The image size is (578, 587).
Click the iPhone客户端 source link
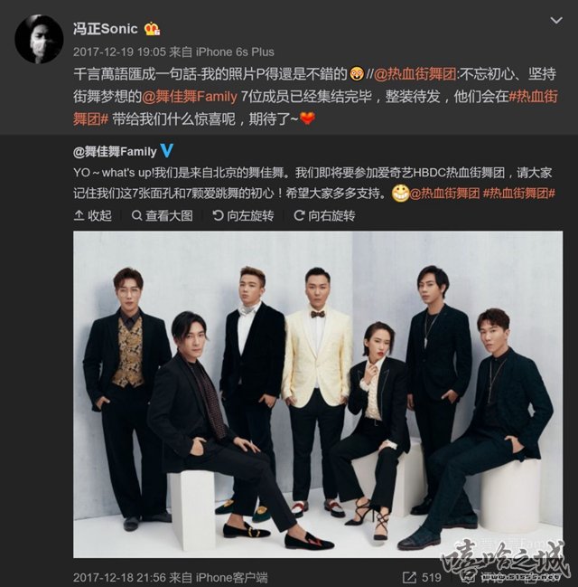click(x=231, y=578)
